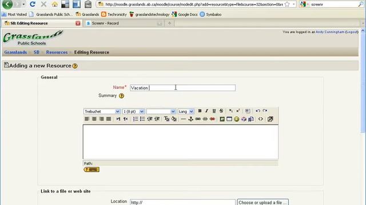
Task: Bookmark this page with star icon
Action: (287, 4)
